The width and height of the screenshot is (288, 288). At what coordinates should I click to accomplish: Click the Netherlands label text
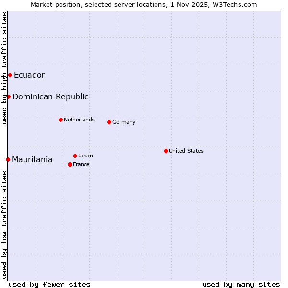(79, 120)
